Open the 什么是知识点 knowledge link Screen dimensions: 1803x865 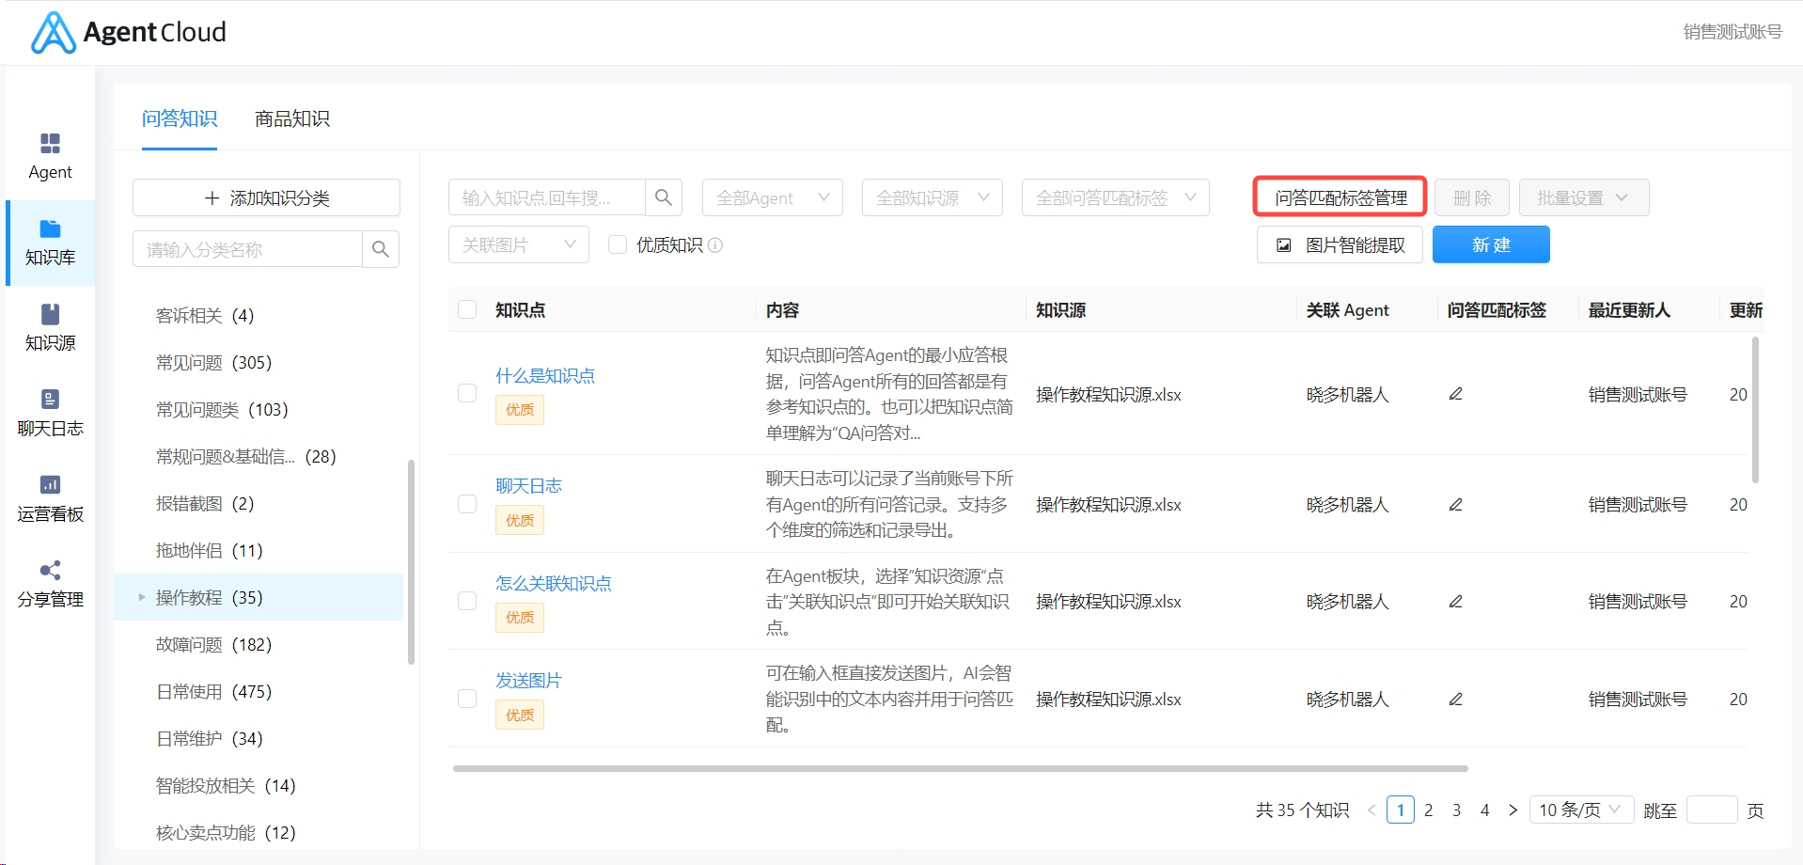tap(545, 376)
